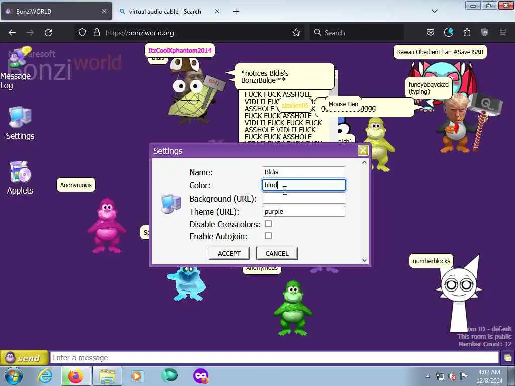
Task: Click the purple mask taskbar icon
Action: pyautogui.click(x=201, y=376)
